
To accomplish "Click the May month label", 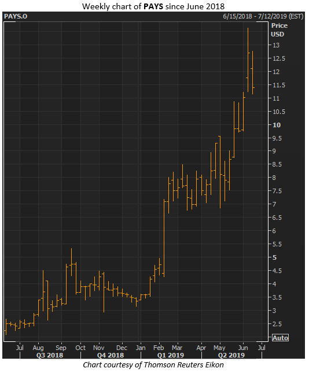I will coord(219,348).
